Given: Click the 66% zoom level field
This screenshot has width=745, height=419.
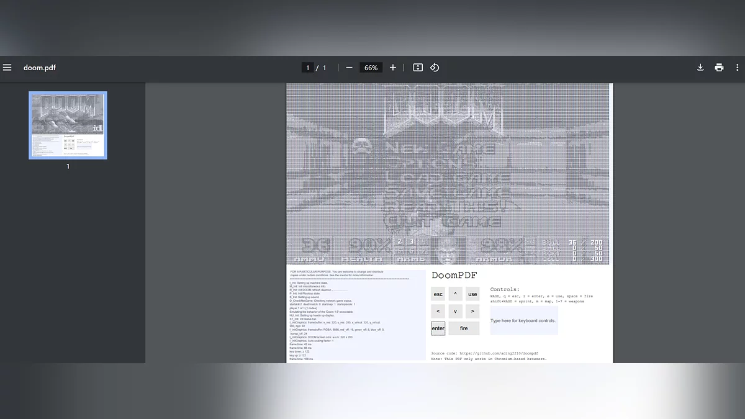Looking at the screenshot, I should tap(371, 68).
